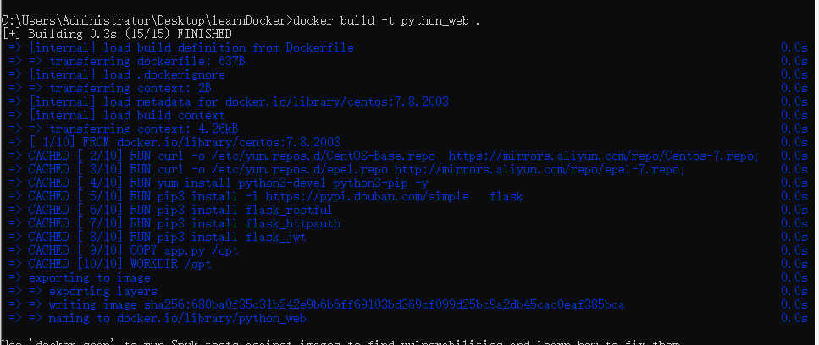Click the naming to docker.io/library/python_web line
This screenshot has height=345, width=819.
pos(178,318)
